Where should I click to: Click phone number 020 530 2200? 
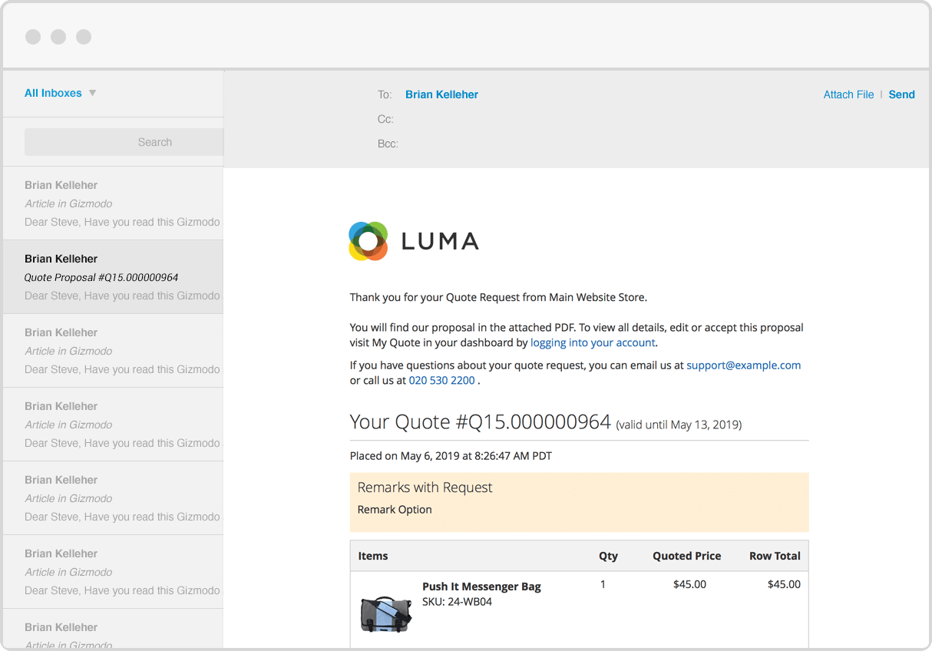tap(441, 380)
